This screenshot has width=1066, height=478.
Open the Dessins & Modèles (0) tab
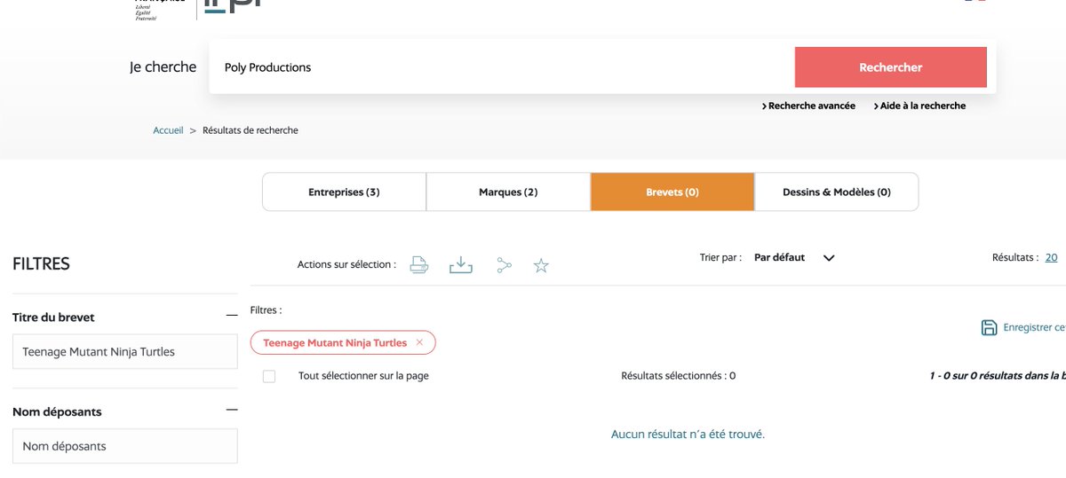point(837,192)
